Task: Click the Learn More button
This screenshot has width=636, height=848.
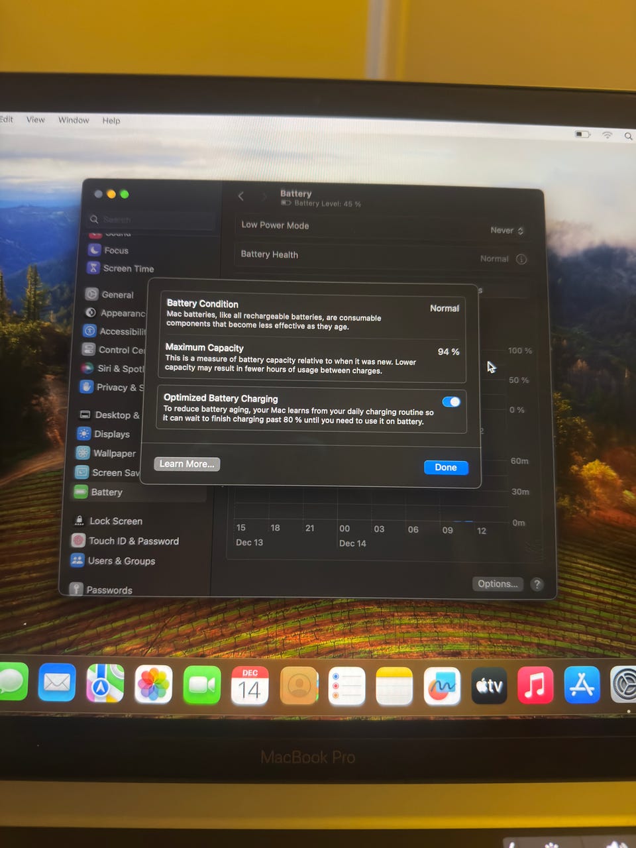Action: (187, 464)
